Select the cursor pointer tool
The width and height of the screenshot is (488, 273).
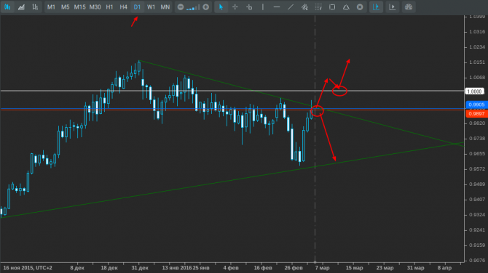221,7
